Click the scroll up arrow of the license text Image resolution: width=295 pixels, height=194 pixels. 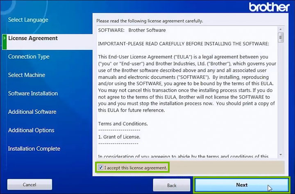(281, 29)
